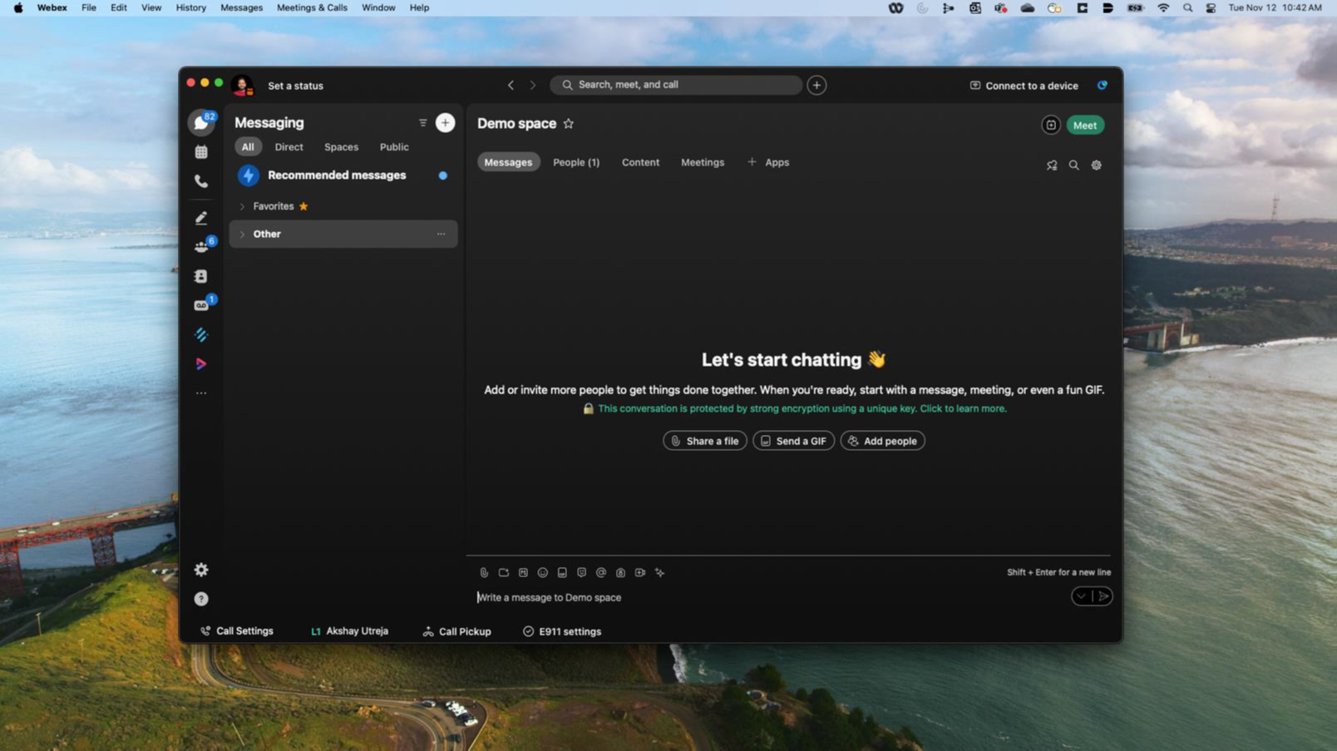
Task: Open the sticker reaction icon in composer
Action: pyautogui.click(x=582, y=572)
